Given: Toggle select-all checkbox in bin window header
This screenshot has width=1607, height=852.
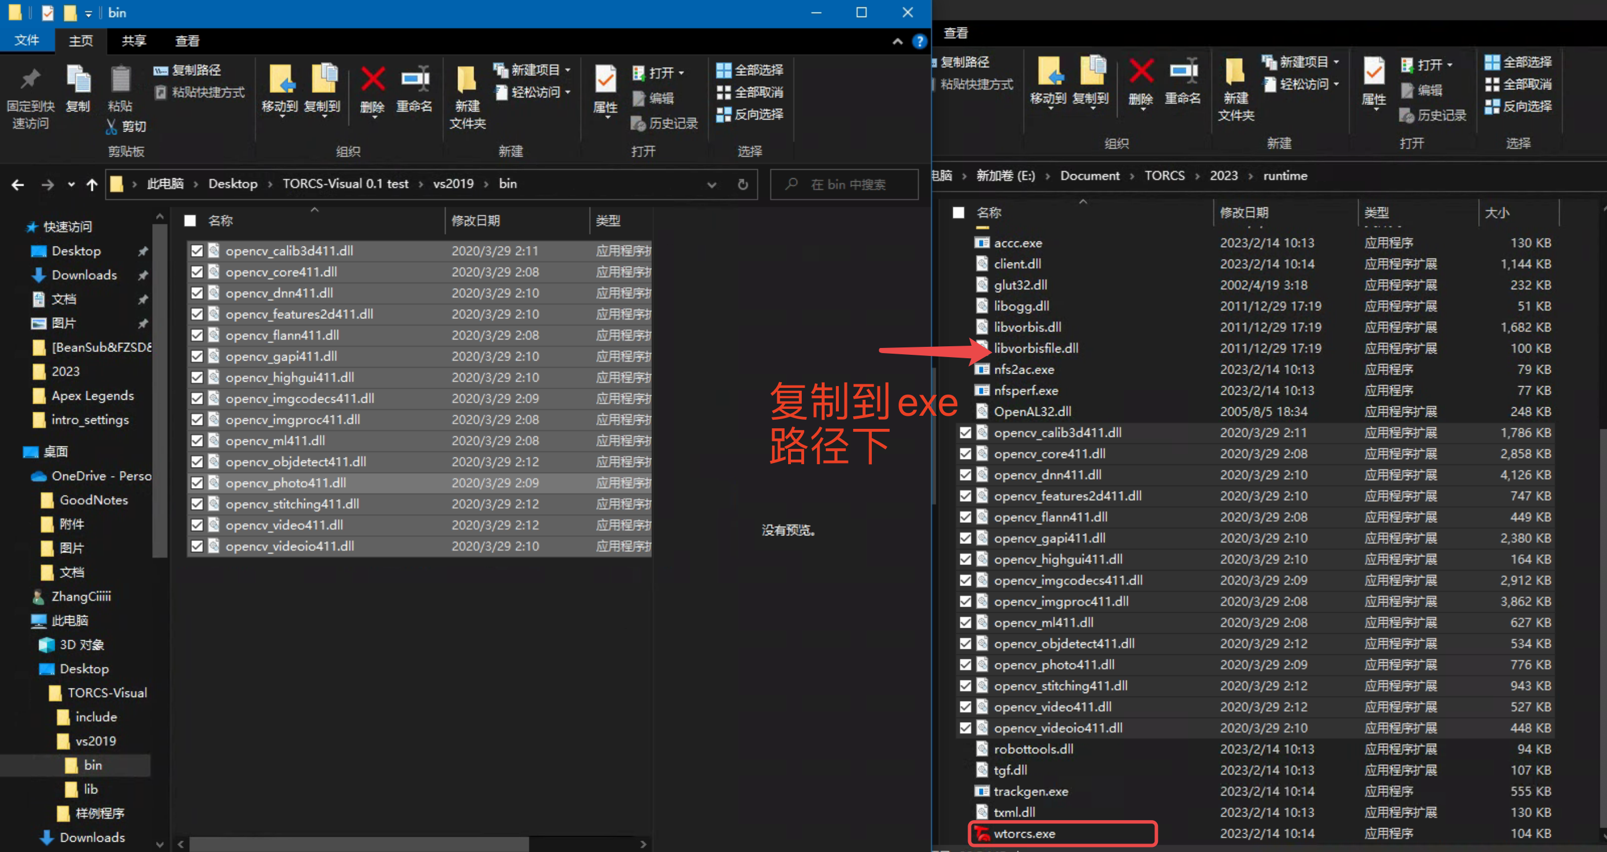Looking at the screenshot, I should (190, 220).
